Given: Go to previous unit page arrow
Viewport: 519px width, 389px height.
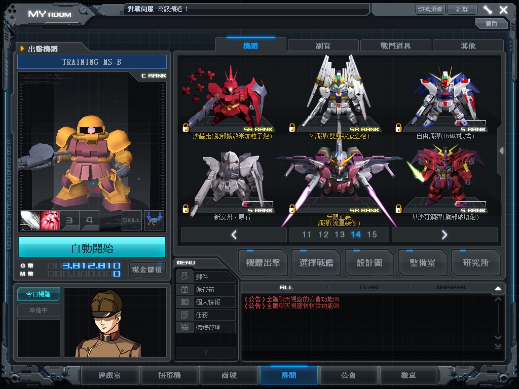Looking at the screenshot, I should [x=234, y=235].
